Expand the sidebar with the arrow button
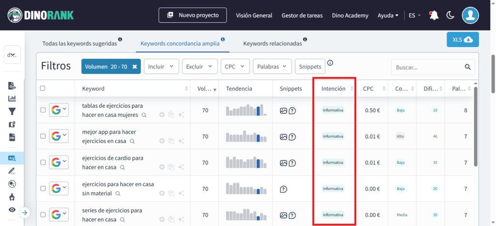The width and height of the screenshot is (496, 226). coord(24,213)
